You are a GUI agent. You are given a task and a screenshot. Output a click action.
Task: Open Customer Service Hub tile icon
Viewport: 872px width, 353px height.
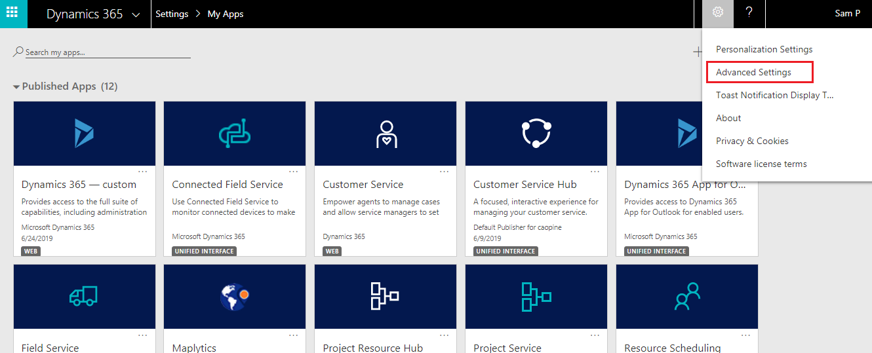point(536,134)
